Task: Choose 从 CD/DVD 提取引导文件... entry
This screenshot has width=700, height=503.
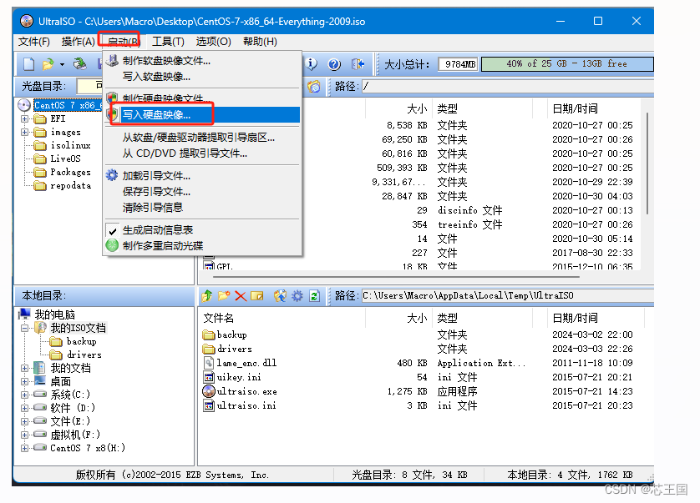Action: click(202, 153)
